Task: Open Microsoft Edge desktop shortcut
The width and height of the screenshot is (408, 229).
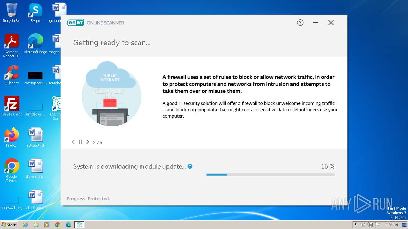Action: pos(35,44)
